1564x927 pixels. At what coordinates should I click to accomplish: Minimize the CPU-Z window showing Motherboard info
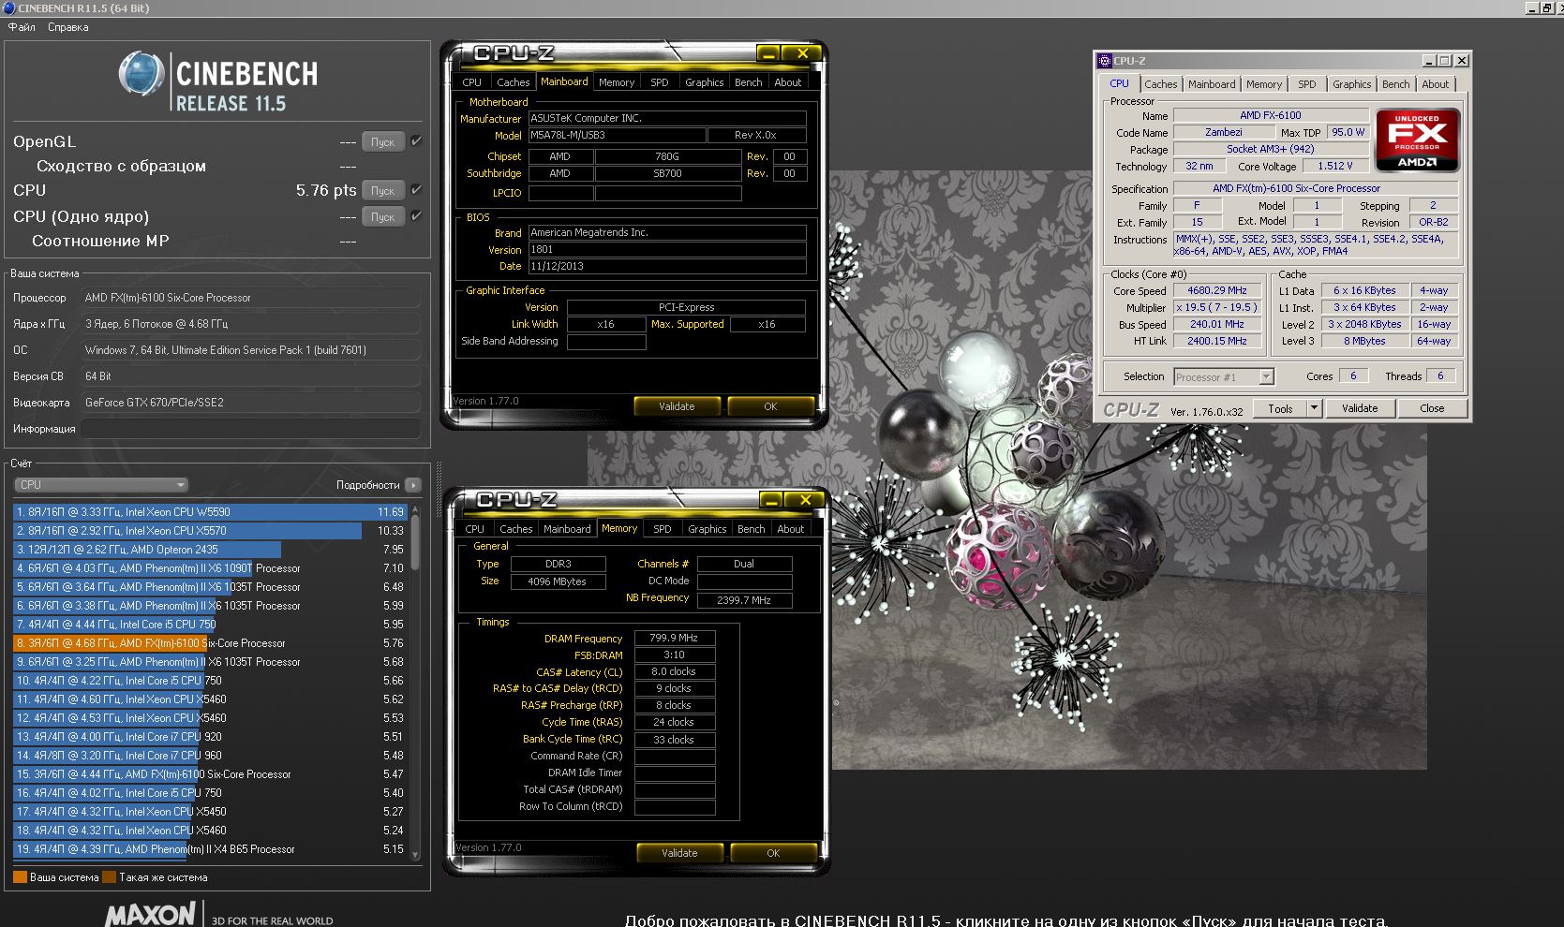click(x=767, y=54)
